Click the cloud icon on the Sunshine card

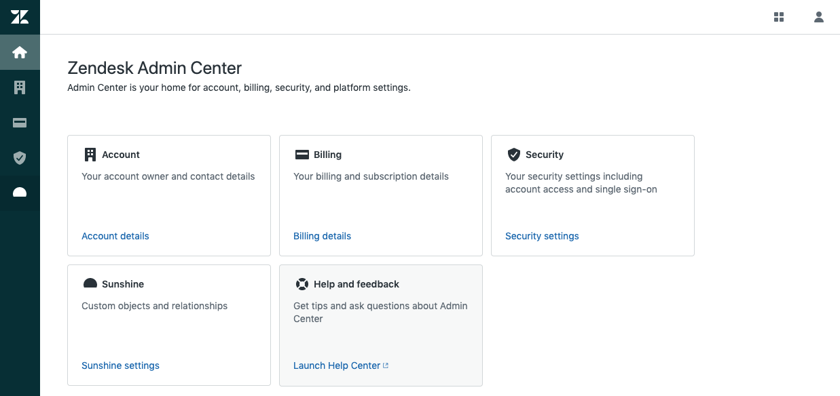90,283
